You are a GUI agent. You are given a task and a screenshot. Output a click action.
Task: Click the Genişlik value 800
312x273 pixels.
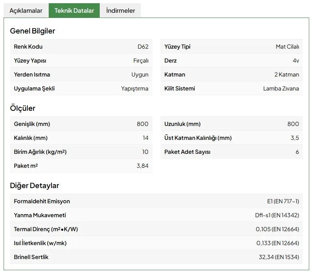[142, 124]
